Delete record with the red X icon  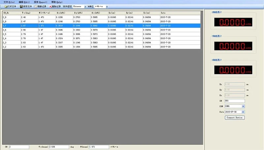click(50, 7)
